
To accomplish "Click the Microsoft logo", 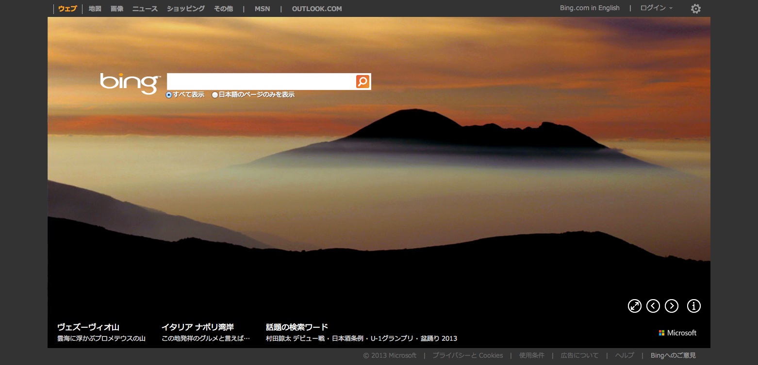I will click(677, 333).
